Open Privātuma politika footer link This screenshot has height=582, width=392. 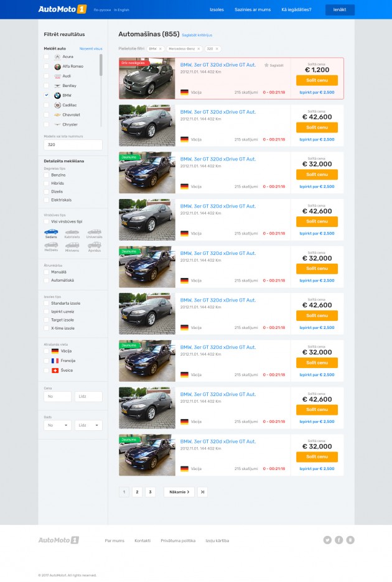click(178, 541)
